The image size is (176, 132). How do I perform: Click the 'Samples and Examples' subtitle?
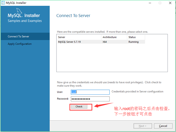coord(25,21)
